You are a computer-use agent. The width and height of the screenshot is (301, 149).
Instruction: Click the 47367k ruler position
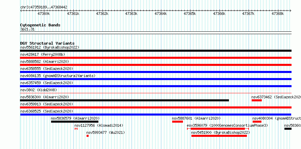tap(249, 14)
